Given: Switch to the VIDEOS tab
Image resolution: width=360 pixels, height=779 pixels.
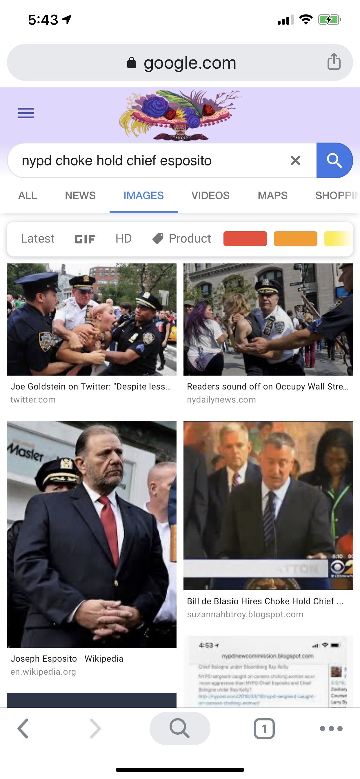Looking at the screenshot, I should pos(210,195).
